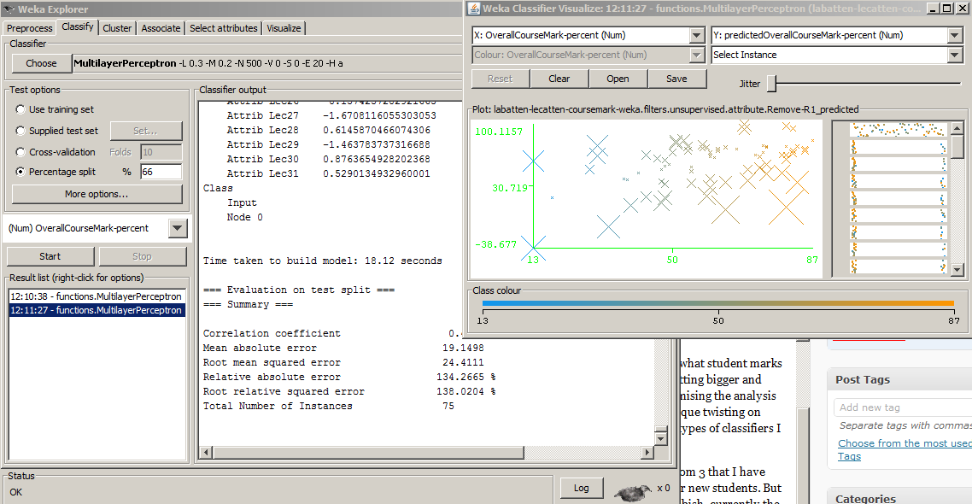This screenshot has width=972, height=504.
Task: Click the classifier output scroll-left arrow
Action: [207, 453]
